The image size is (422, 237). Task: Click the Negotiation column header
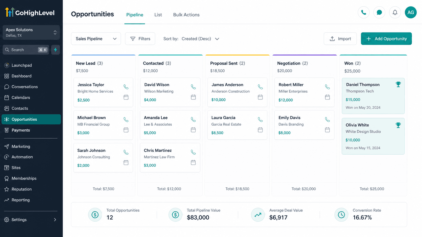point(292,63)
